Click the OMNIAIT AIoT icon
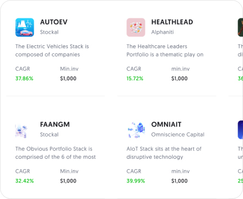This screenshot has width=243, height=199. point(136,130)
